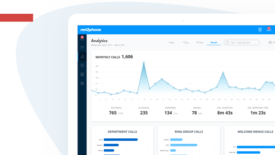
Task: Click the peak data point on day 21
Action: click(223, 73)
